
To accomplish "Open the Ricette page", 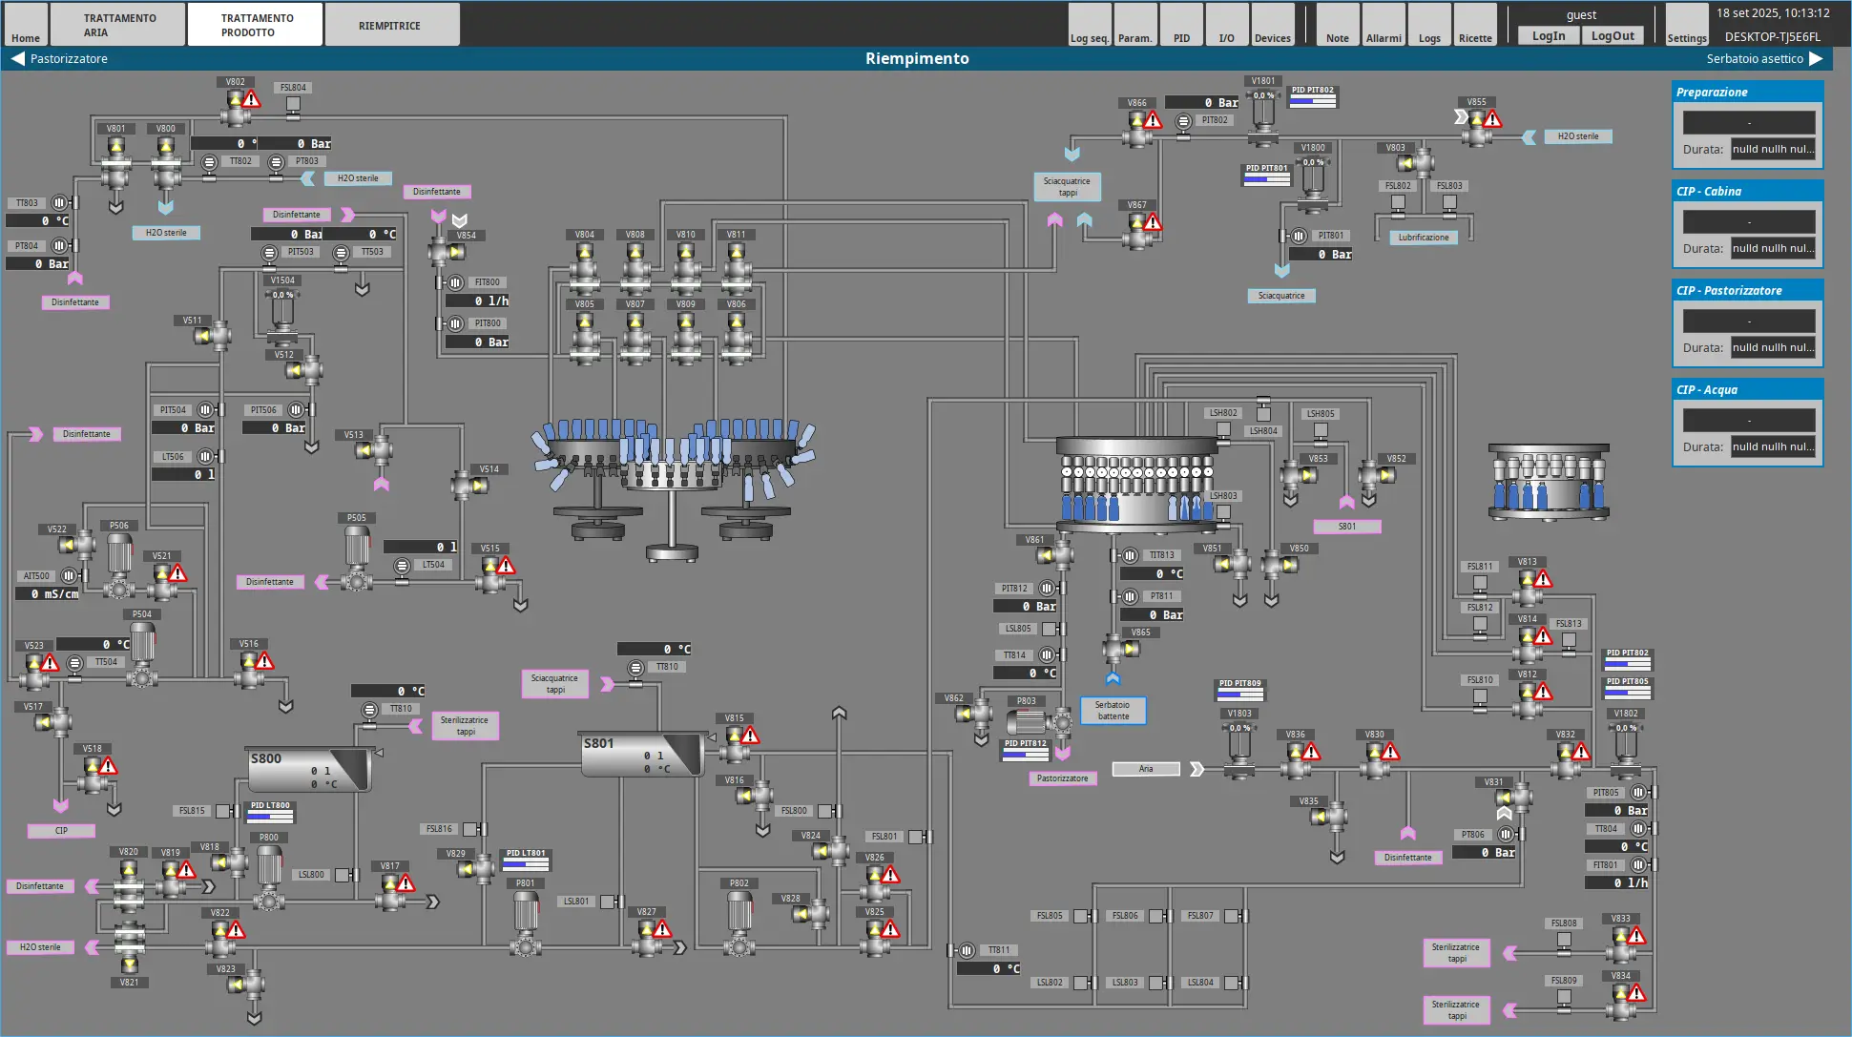I will point(1475,25).
